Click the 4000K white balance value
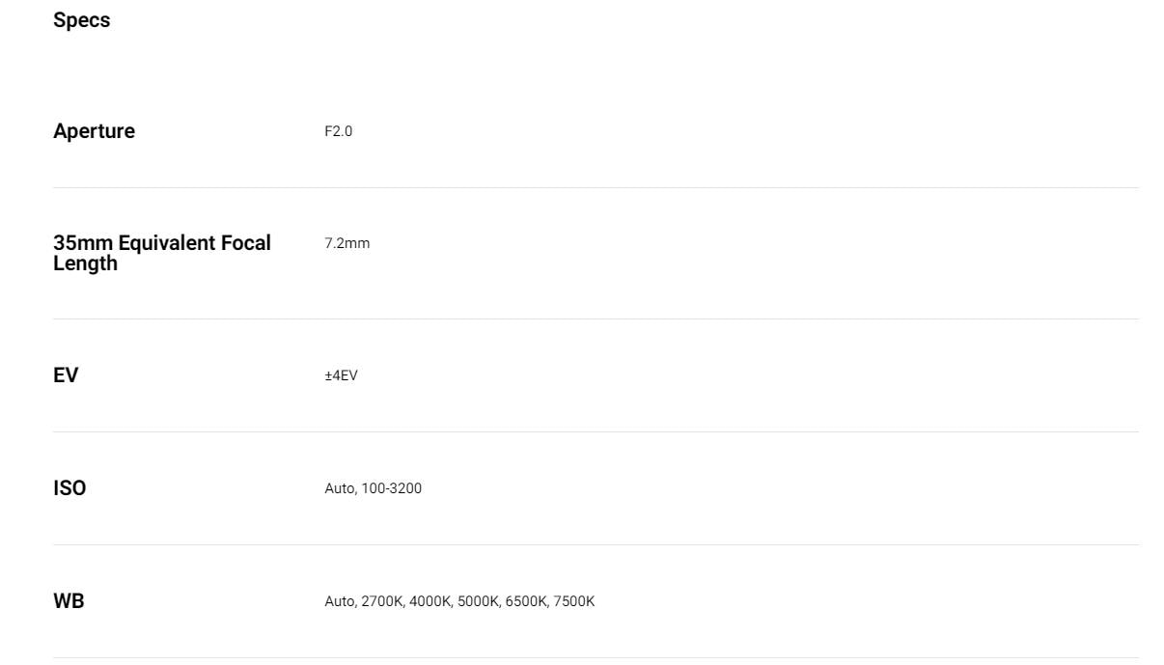This screenshot has width=1164, height=665. point(430,601)
